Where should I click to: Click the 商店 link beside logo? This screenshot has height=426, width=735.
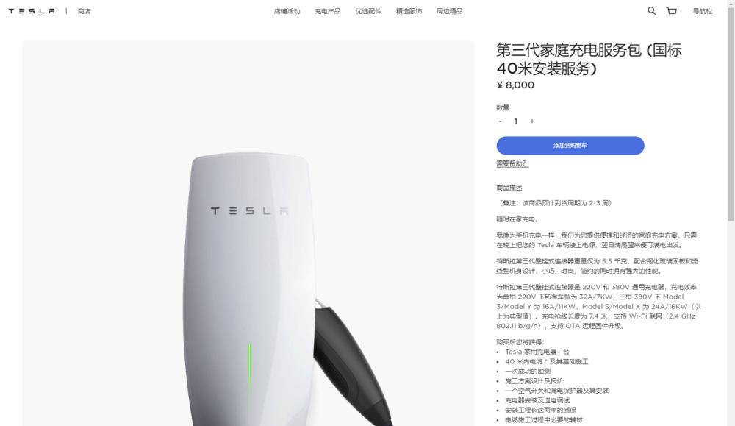[84, 11]
